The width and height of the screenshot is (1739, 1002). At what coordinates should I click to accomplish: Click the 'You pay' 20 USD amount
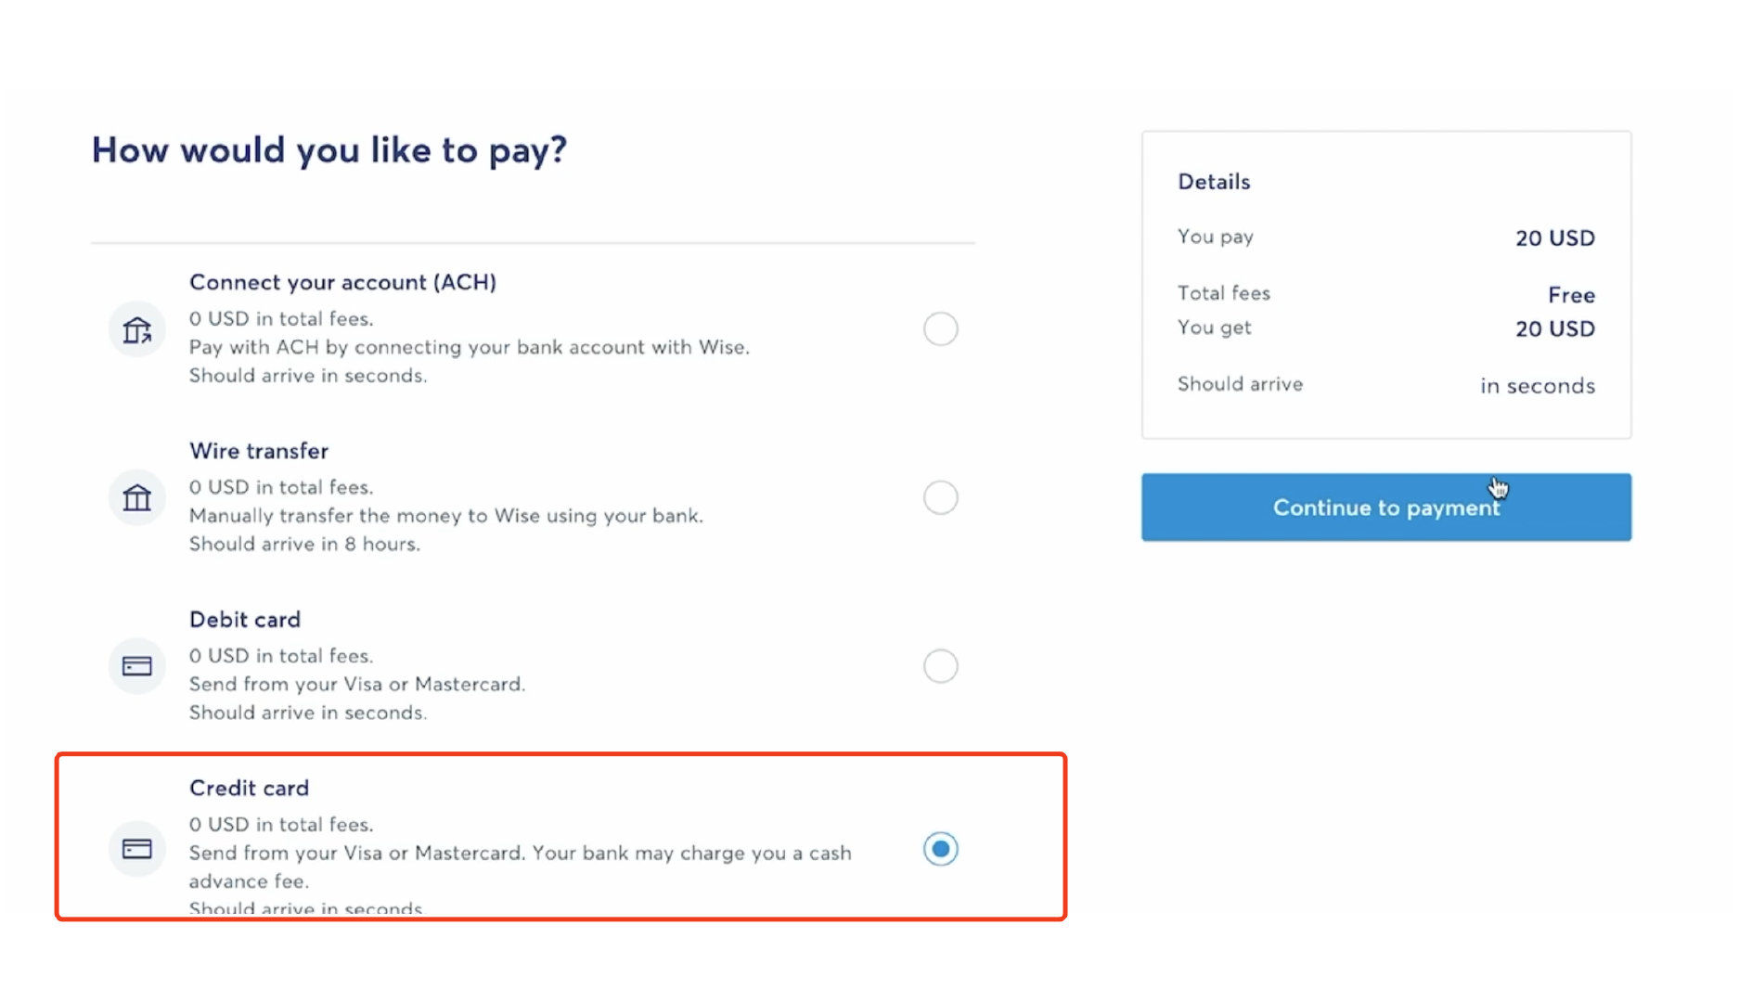(1555, 238)
